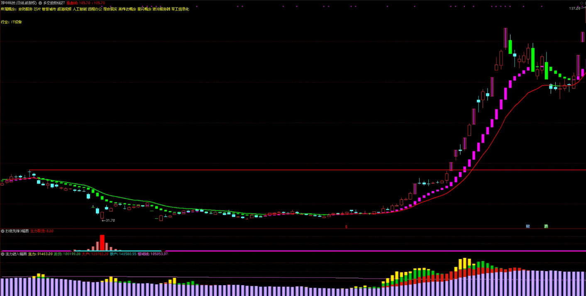Screen dimensions: 586x296
Task: Click the 31.70 low price arrow label
Action: click(108, 221)
